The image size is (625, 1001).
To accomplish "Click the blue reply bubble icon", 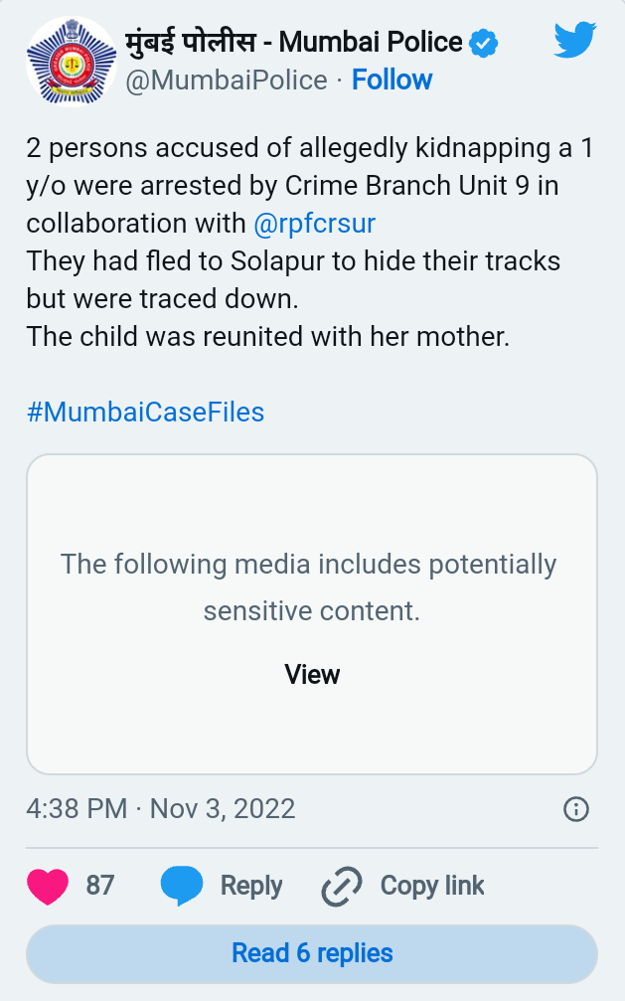I will [x=181, y=886].
